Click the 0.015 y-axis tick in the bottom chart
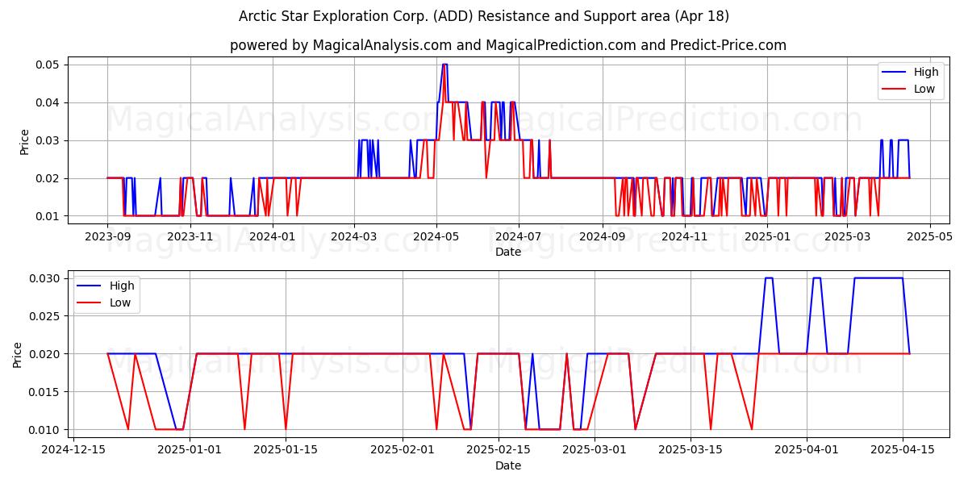 tap(46, 392)
